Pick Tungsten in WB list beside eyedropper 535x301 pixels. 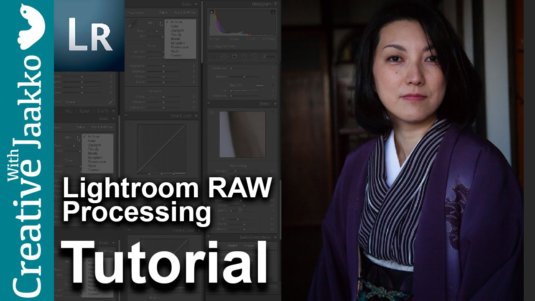178,43
